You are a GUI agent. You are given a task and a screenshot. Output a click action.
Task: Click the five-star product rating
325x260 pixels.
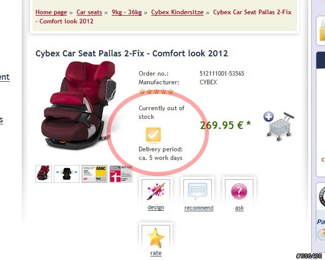156,91
